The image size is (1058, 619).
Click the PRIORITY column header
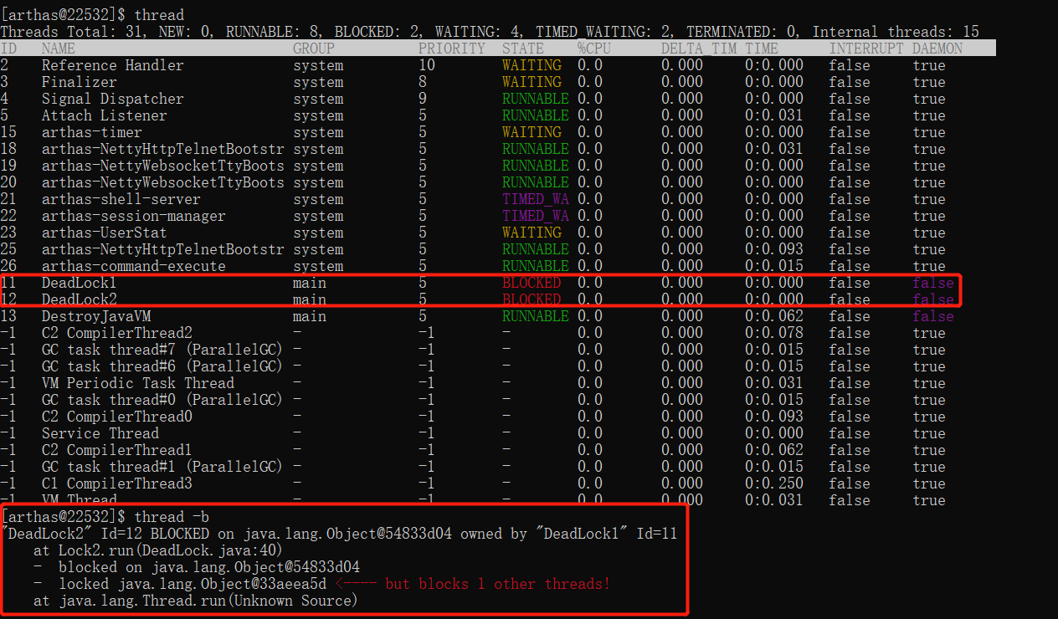[452, 49]
